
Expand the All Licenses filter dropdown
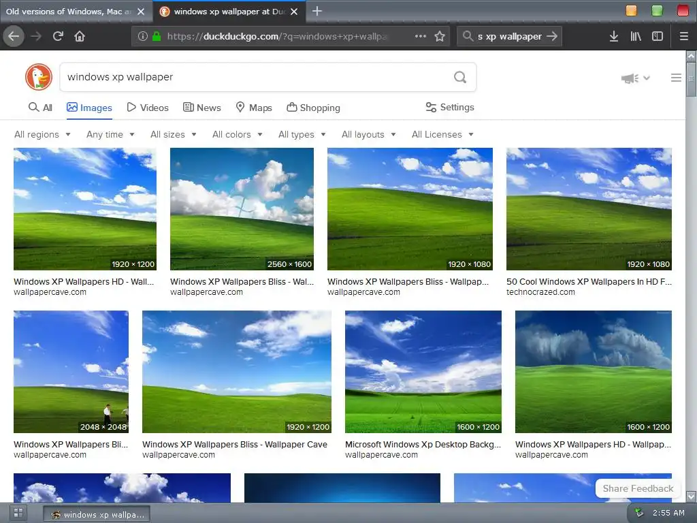coord(442,134)
